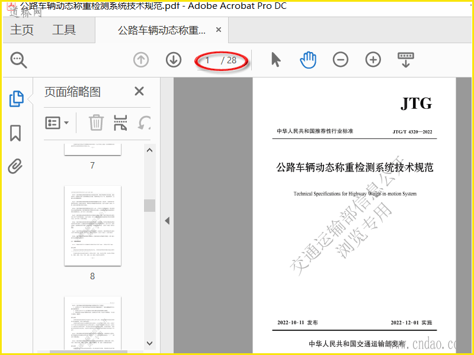474x355 pixels.
Task: Activate the Selection arrow tool
Action: click(x=276, y=60)
